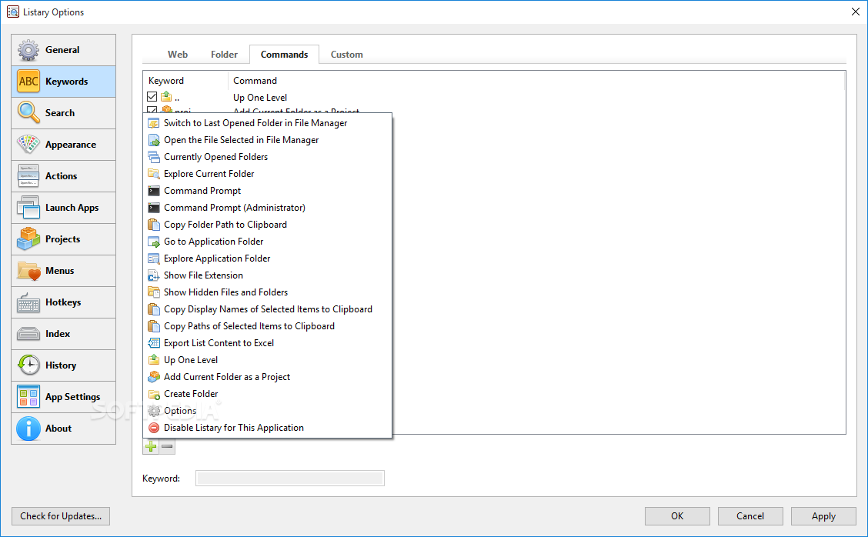
Task: Open the History clock icon
Action: click(28, 365)
